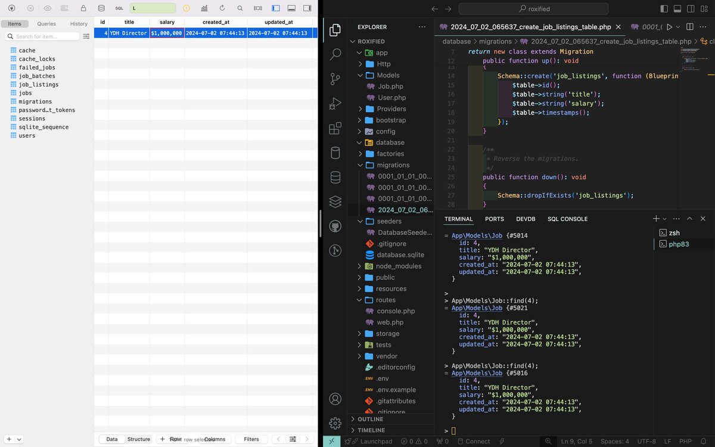This screenshot has width=715, height=447.
Task: Click the Columns button in TablePlus
Action: (214, 439)
